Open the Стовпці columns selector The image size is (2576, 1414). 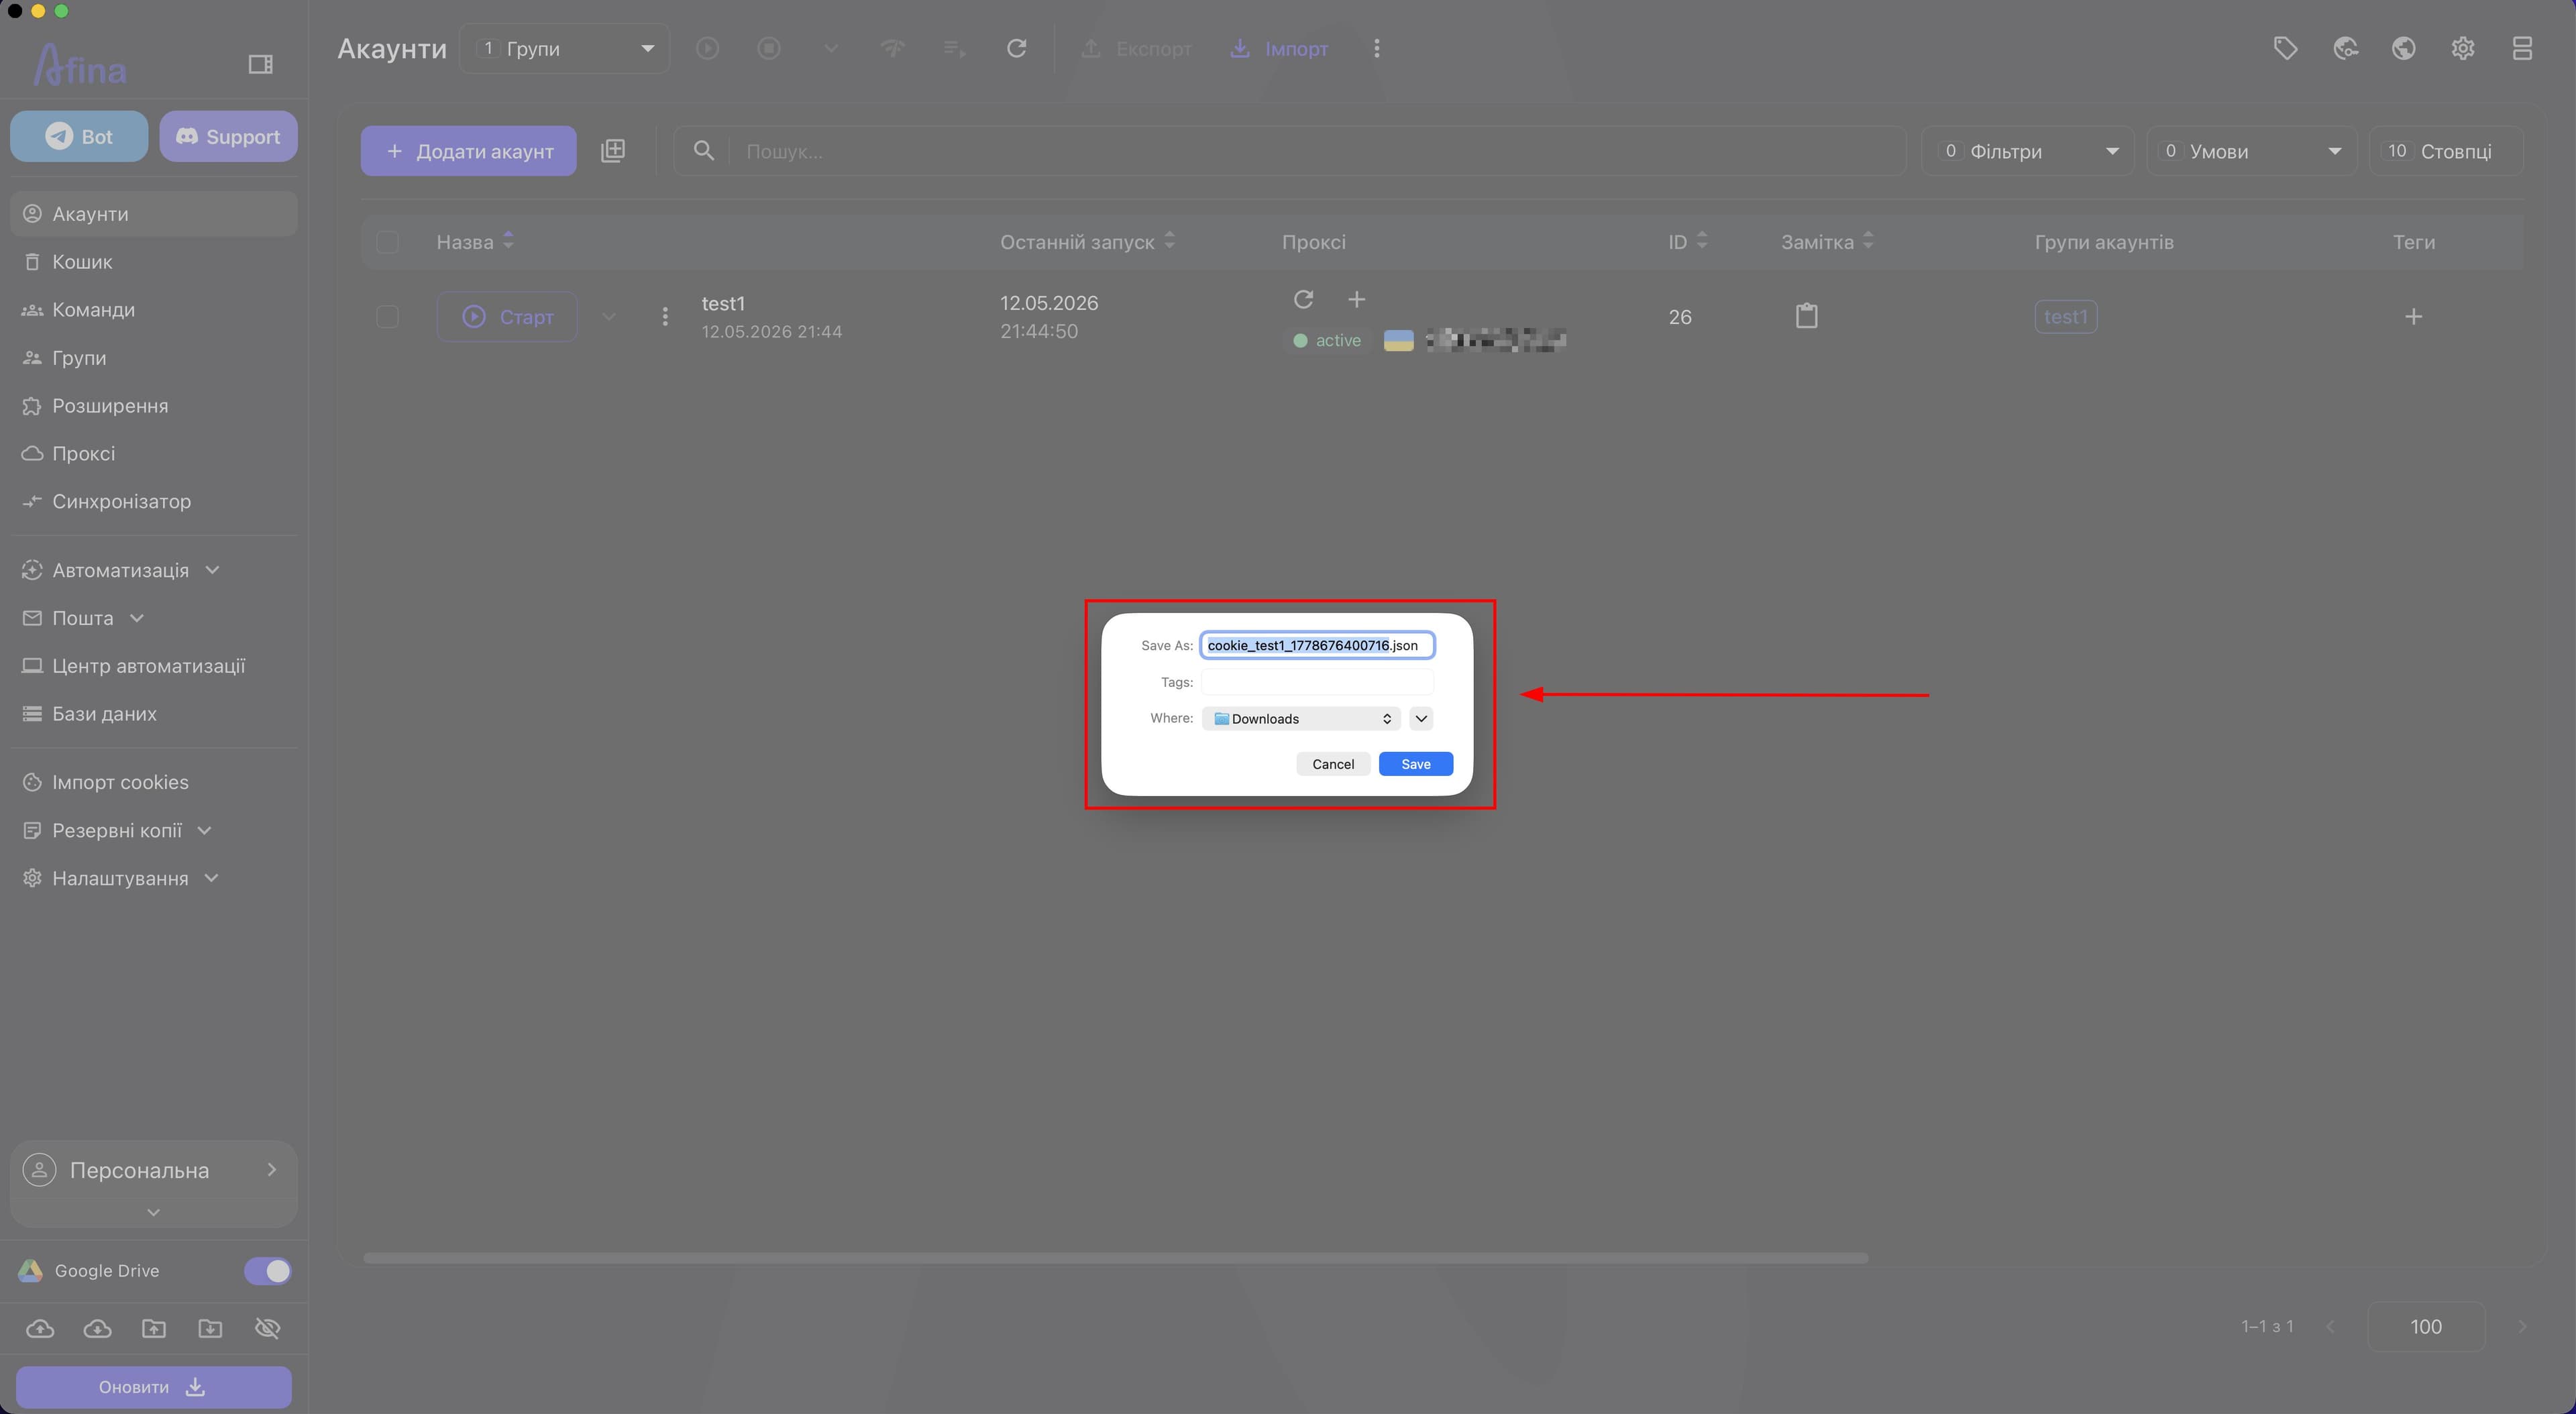point(2446,151)
